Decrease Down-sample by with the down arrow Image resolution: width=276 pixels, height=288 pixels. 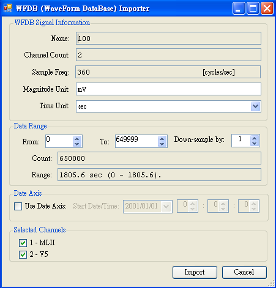click(x=254, y=144)
